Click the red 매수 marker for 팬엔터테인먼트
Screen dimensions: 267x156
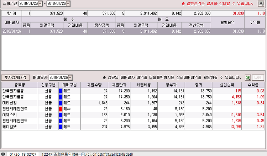point(61,109)
